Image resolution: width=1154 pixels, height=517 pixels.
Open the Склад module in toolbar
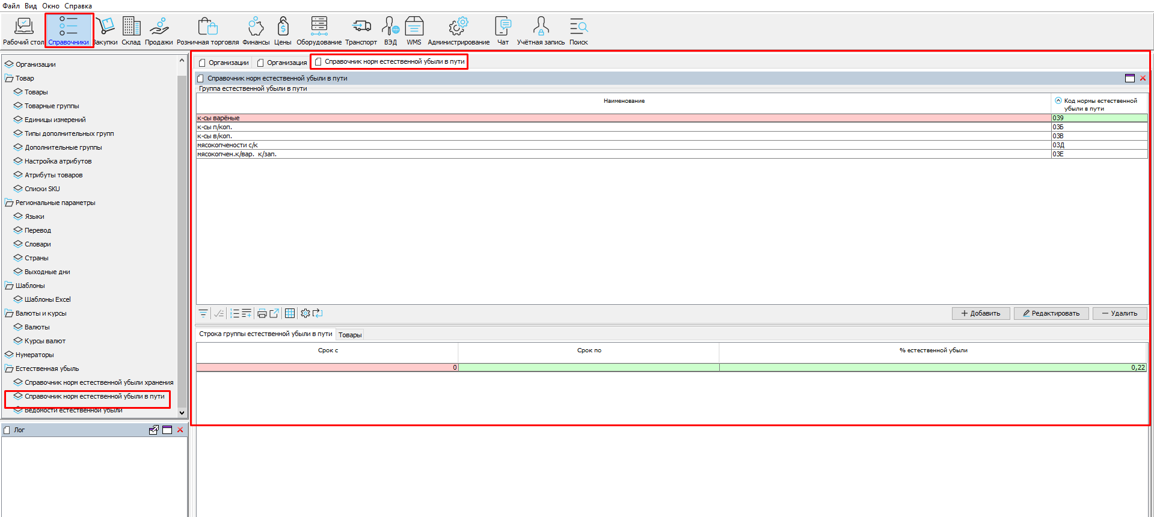[131, 31]
